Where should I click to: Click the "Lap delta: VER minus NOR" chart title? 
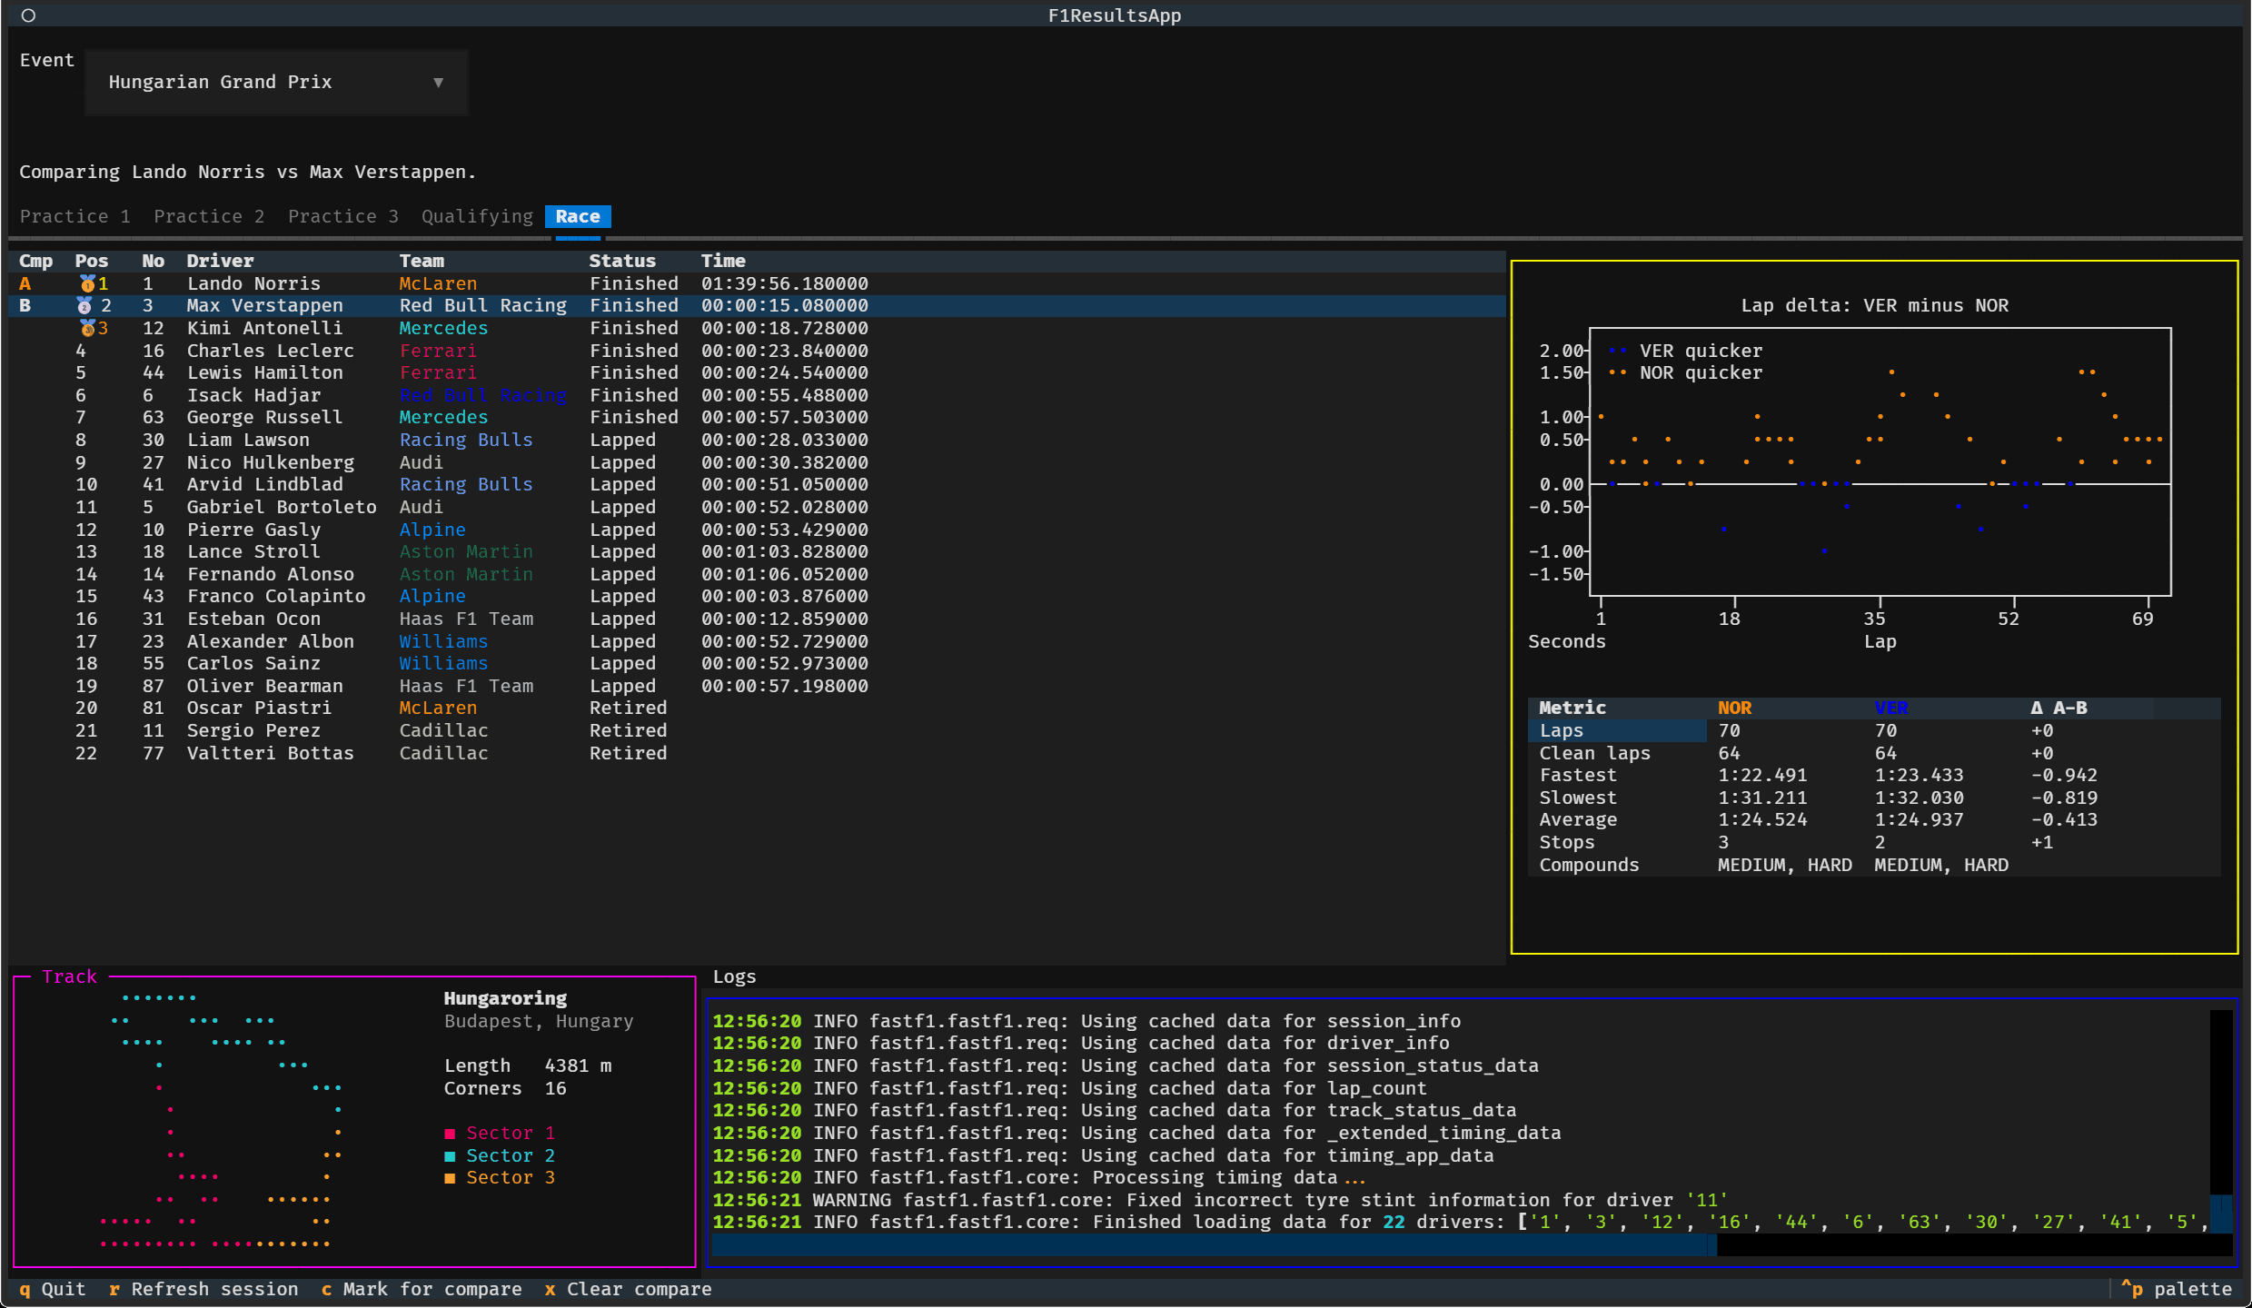click(x=1874, y=305)
